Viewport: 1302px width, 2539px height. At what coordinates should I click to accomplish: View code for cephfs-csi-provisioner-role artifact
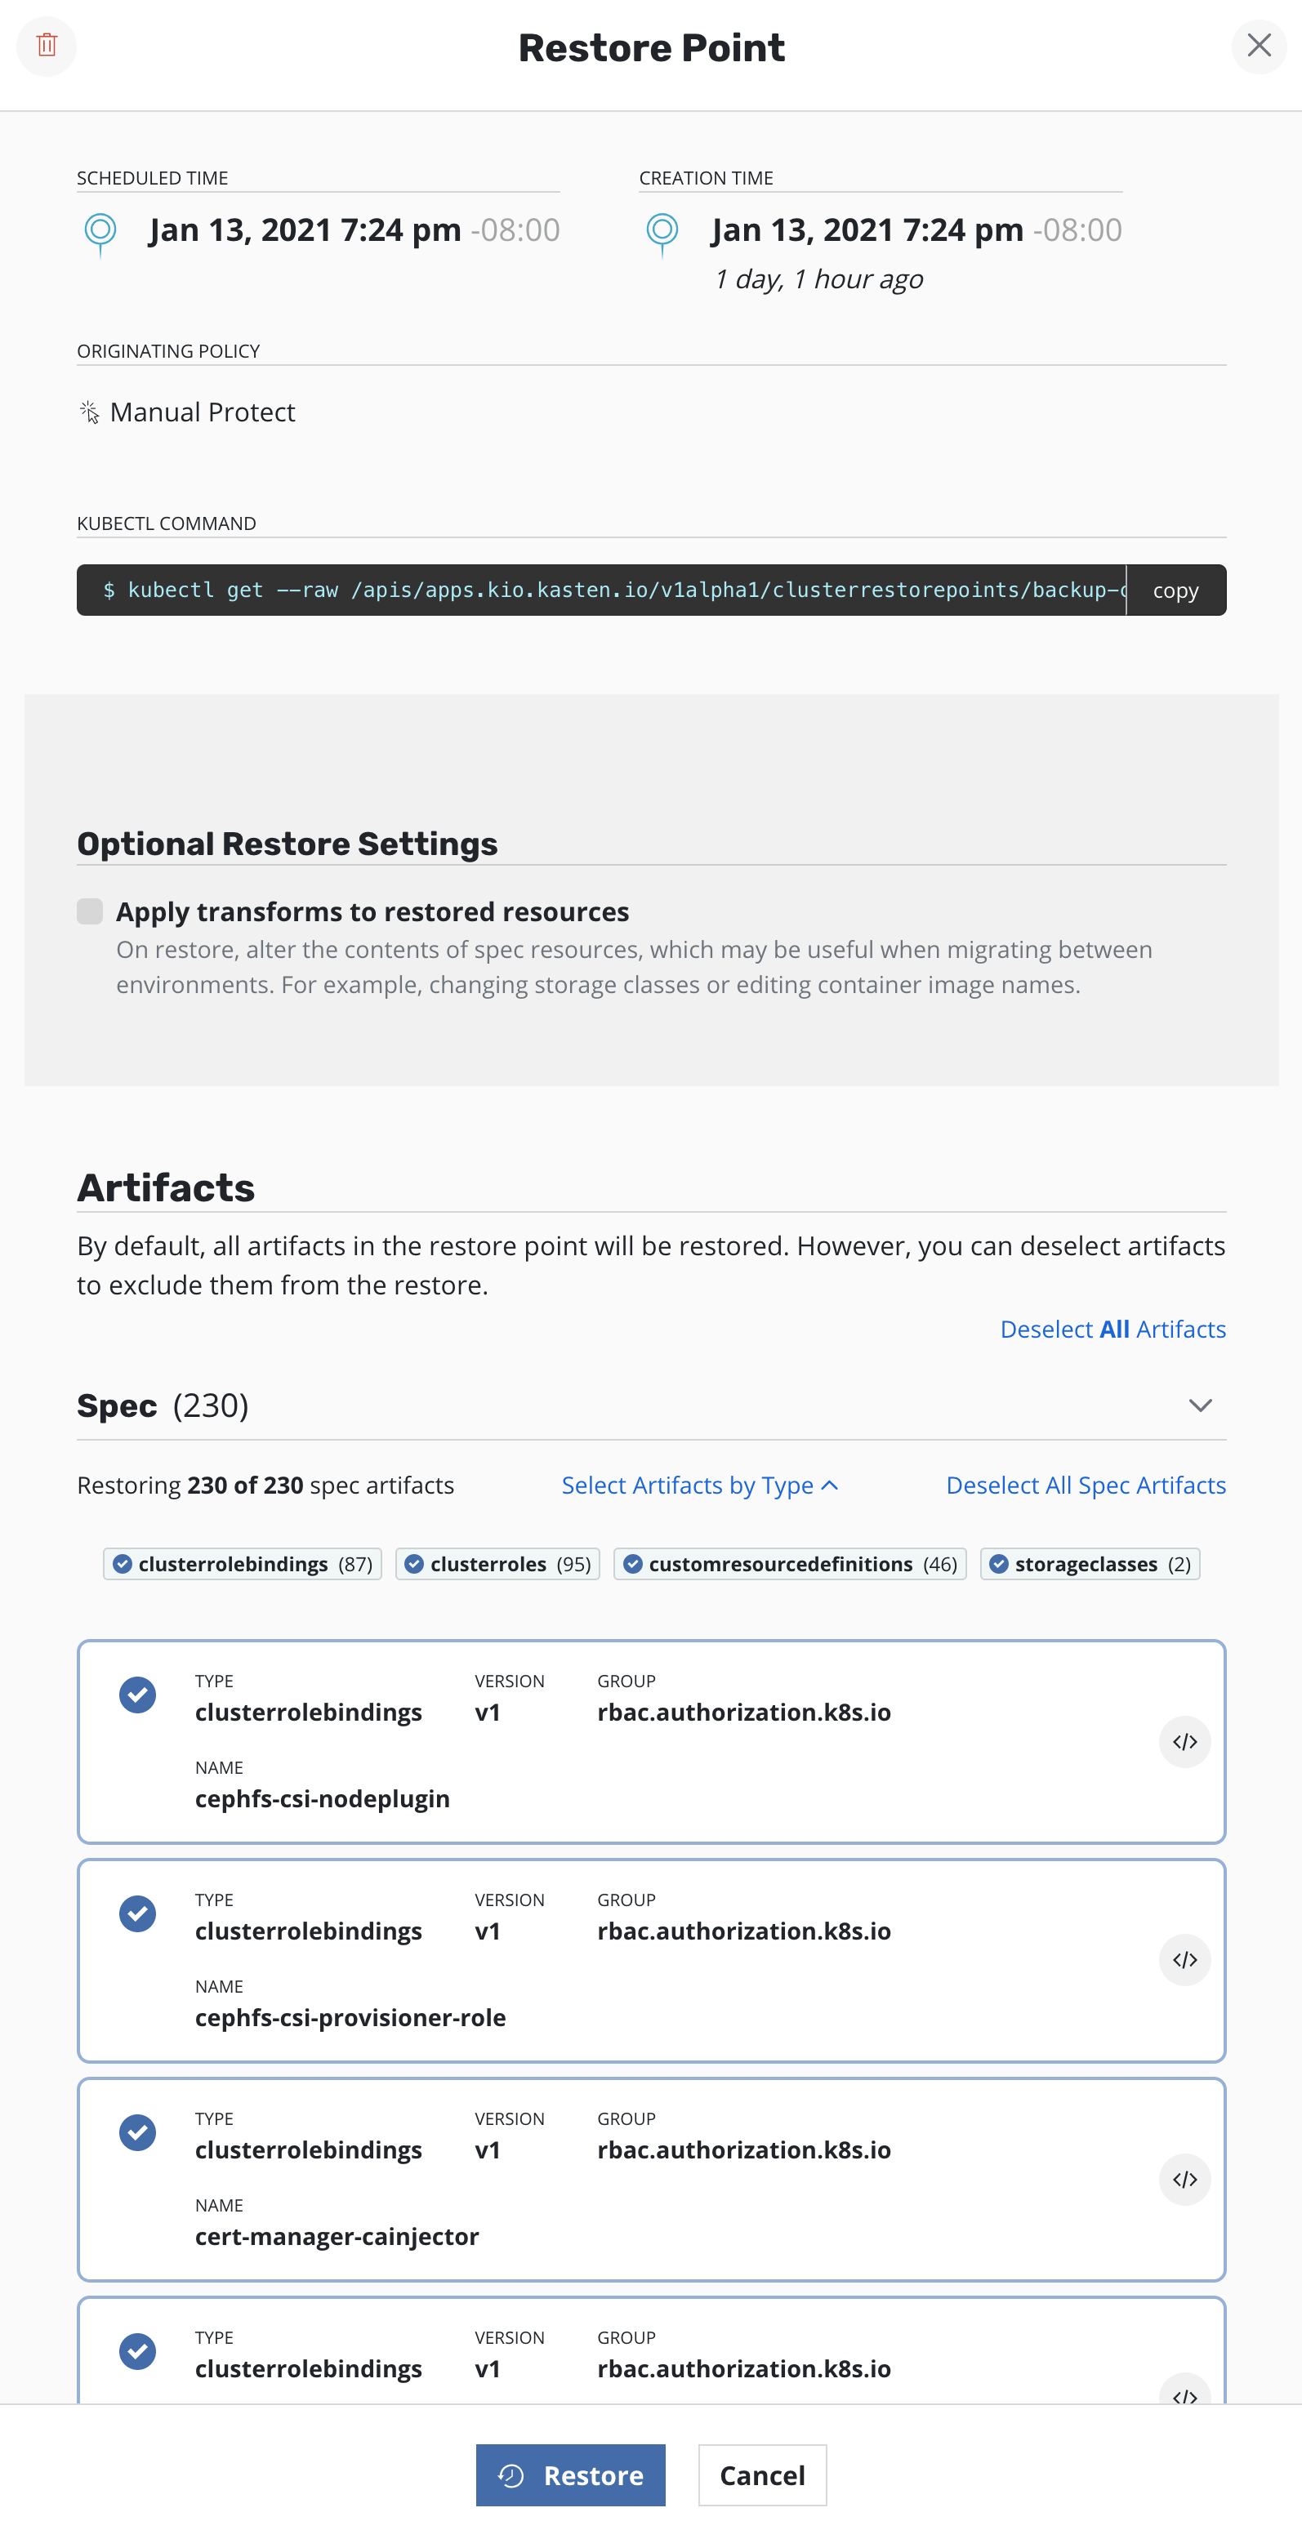(x=1184, y=1961)
